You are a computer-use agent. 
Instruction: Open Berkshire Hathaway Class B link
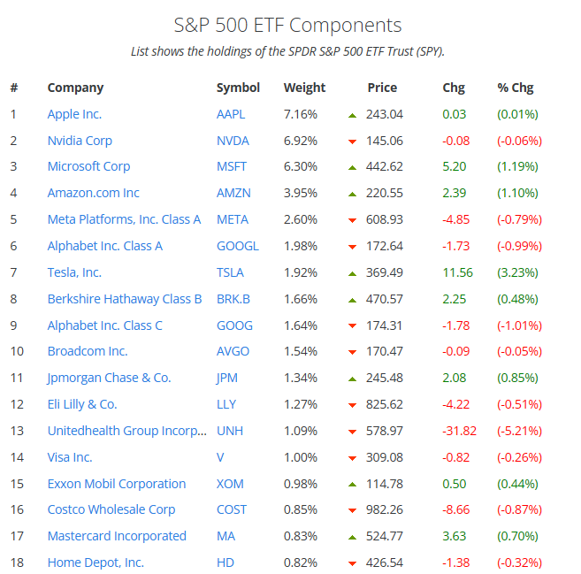(125, 299)
